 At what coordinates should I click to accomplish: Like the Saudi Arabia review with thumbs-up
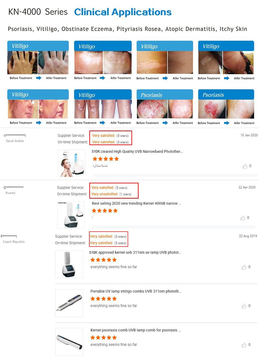pyautogui.click(x=245, y=166)
